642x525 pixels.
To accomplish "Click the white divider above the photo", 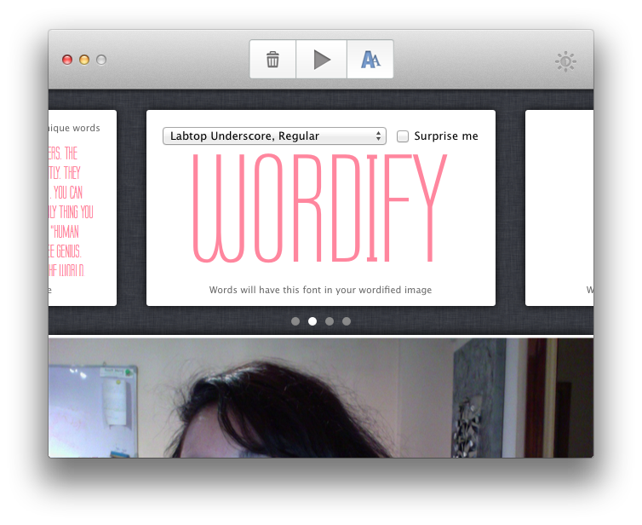I will coord(320,337).
